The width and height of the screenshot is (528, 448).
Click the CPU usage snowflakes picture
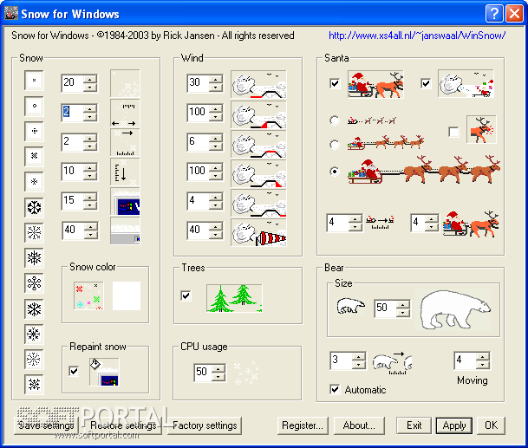246,373
